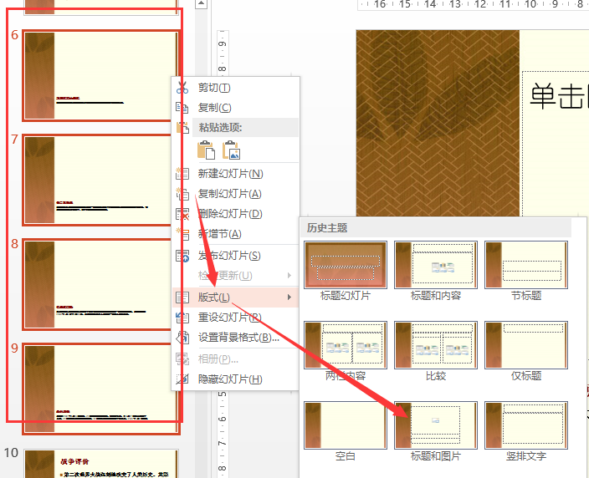The height and width of the screenshot is (478, 589).
Task: Click slide panel scroll up arrow
Action: [202, 3]
